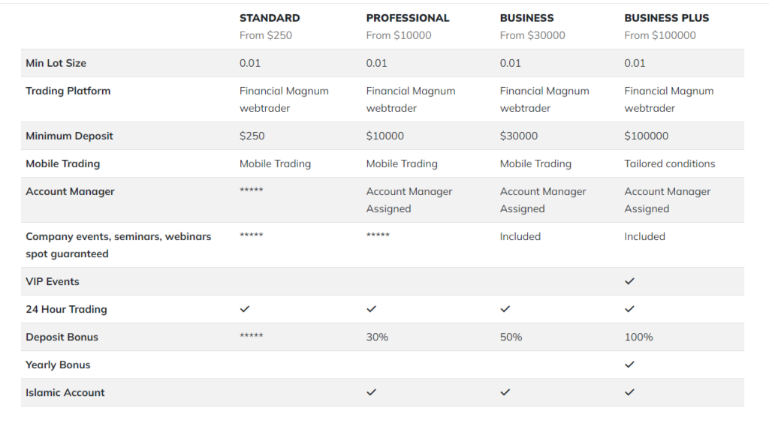Select the 24 Hour Trading checkmark for Business Plus
This screenshot has height=435, width=769.
(x=629, y=309)
